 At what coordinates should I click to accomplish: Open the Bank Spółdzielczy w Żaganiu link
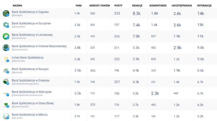click(30, 12)
